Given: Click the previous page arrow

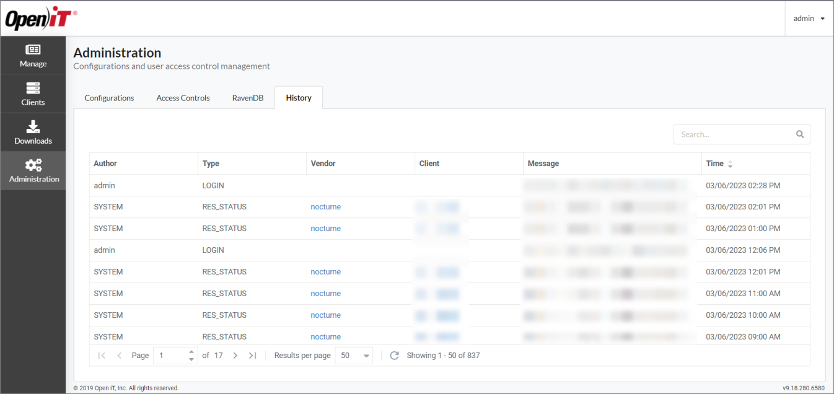Looking at the screenshot, I should (x=119, y=355).
